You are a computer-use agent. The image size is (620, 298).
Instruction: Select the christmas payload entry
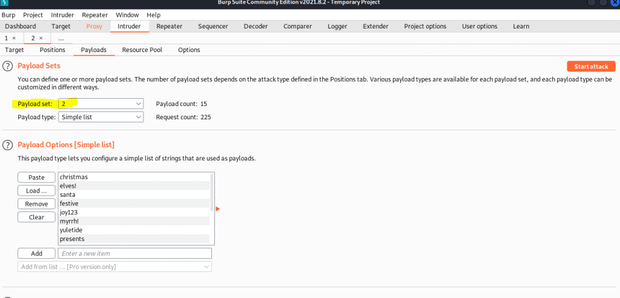[x=134, y=177]
